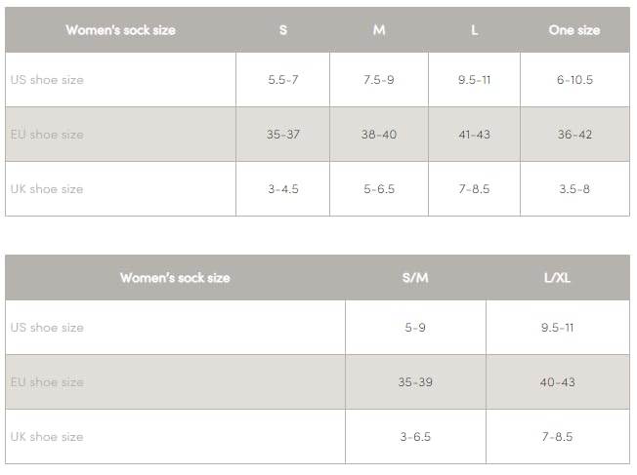Viewport: 637px width, 475px height.
Task: Click the L column header
Action: click(474, 30)
